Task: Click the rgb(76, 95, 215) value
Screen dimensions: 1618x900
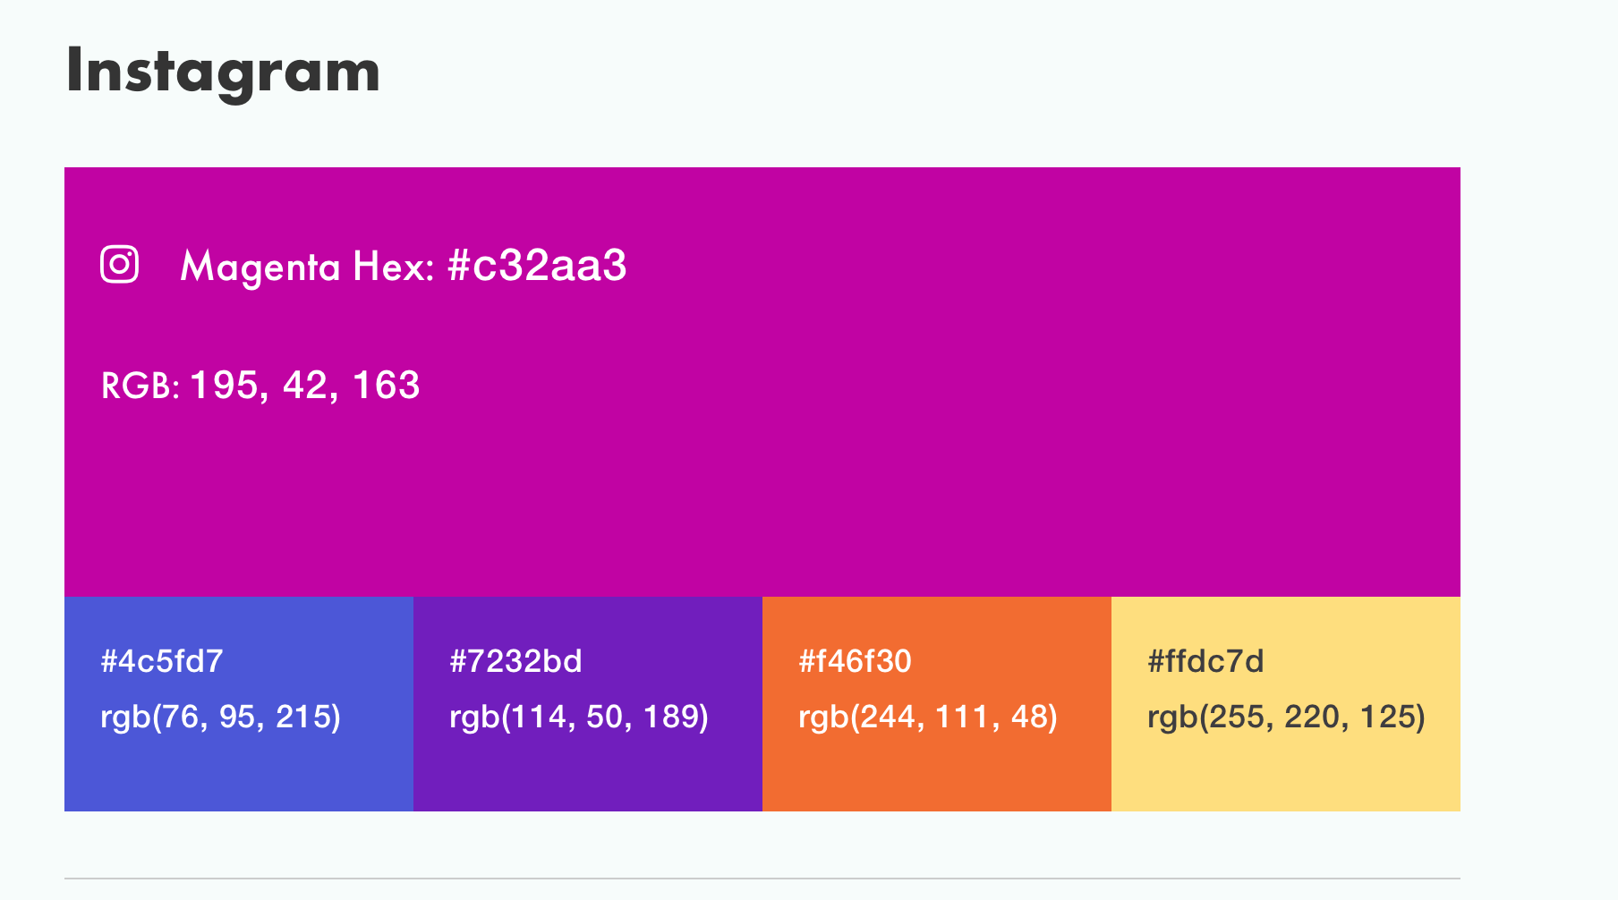Action: pyautogui.click(x=220, y=717)
